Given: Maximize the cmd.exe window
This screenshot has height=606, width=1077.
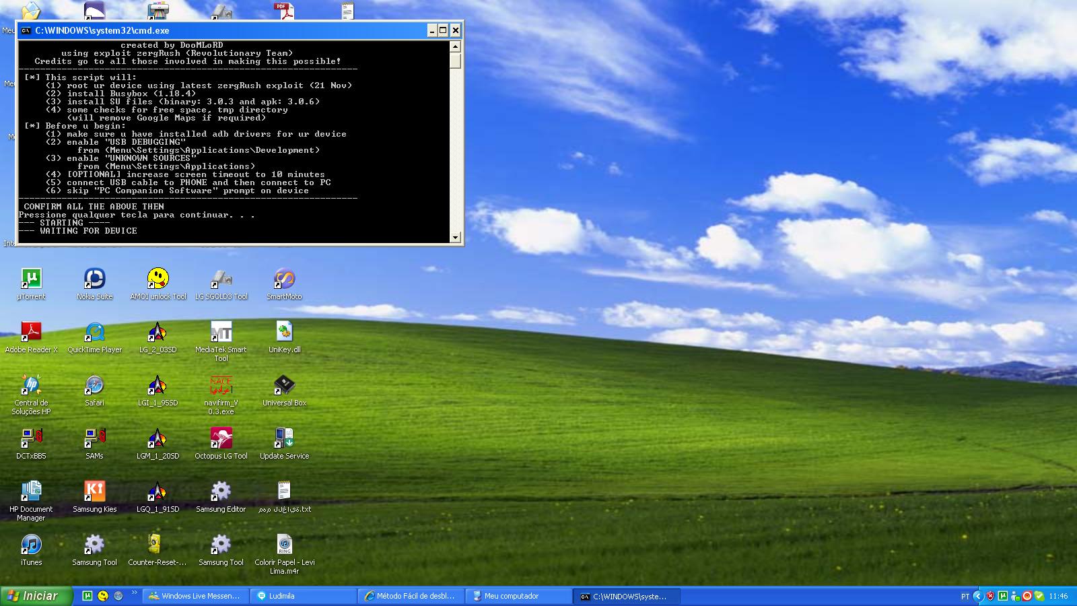Looking at the screenshot, I should (443, 30).
